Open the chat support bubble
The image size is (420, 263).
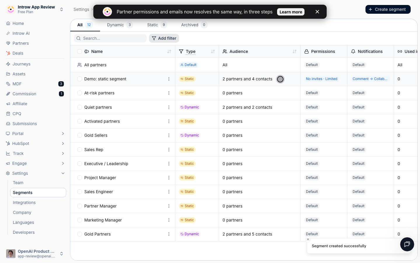(x=407, y=244)
